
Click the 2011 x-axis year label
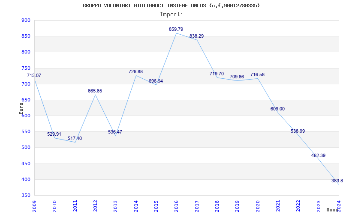click(x=75, y=206)
